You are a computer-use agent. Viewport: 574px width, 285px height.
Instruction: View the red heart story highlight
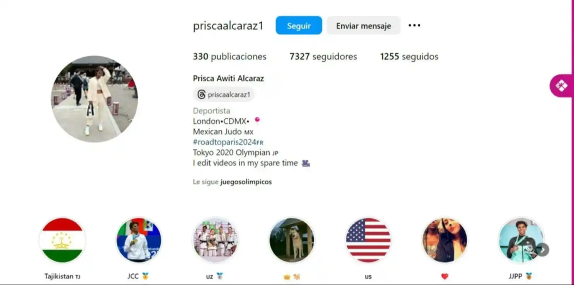click(x=445, y=240)
